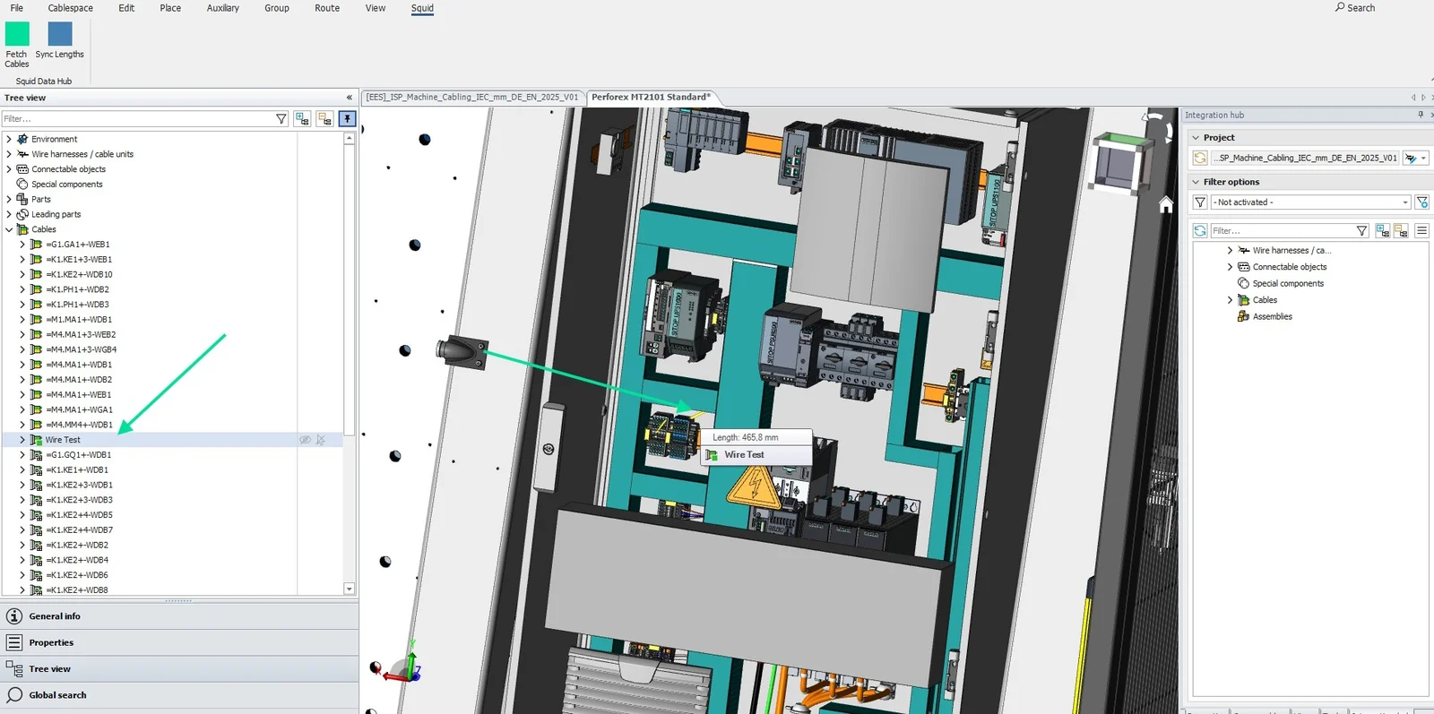Toggle visibility eye for Wire Test row
The image size is (1434, 714).
pos(305,440)
